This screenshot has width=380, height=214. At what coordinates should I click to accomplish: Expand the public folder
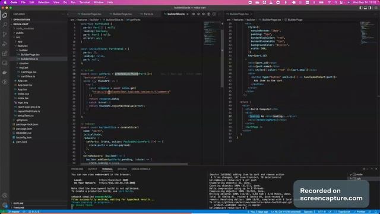[x=39, y=33]
